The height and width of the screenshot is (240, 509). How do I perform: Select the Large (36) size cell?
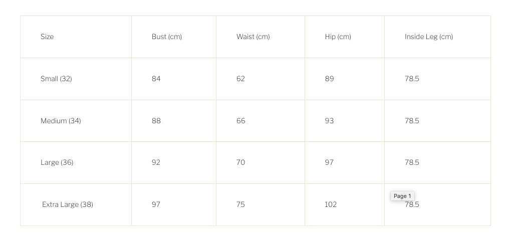(57, 162)
